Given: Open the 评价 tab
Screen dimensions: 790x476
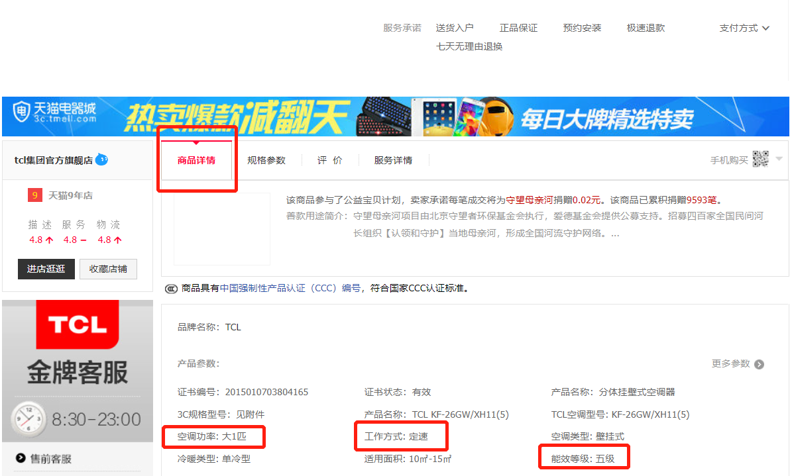Looking at the screenshot, I should 330,160.
